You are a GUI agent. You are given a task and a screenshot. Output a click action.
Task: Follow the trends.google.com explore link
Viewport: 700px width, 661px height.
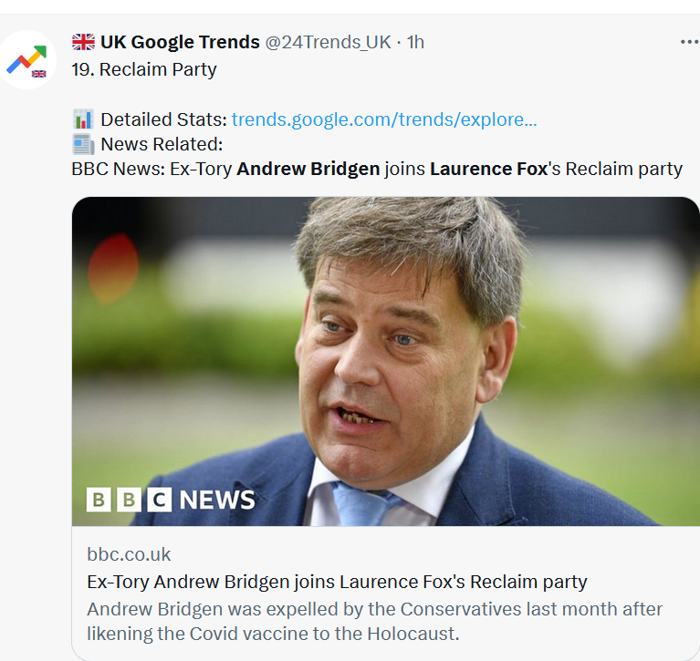(x=384, y=119)
